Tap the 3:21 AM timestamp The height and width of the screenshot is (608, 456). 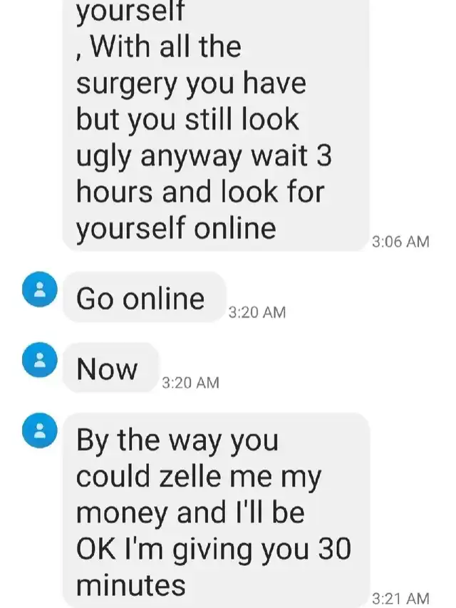400,598
